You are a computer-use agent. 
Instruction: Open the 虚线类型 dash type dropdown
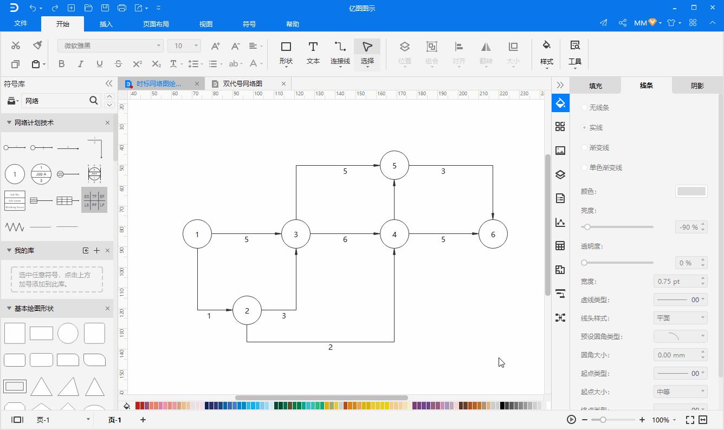click(680, 299)
